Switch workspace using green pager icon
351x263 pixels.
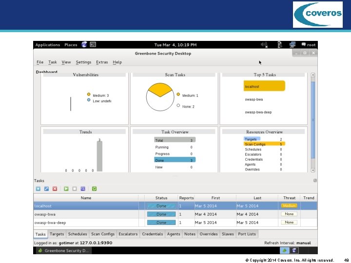coord(285,250)
